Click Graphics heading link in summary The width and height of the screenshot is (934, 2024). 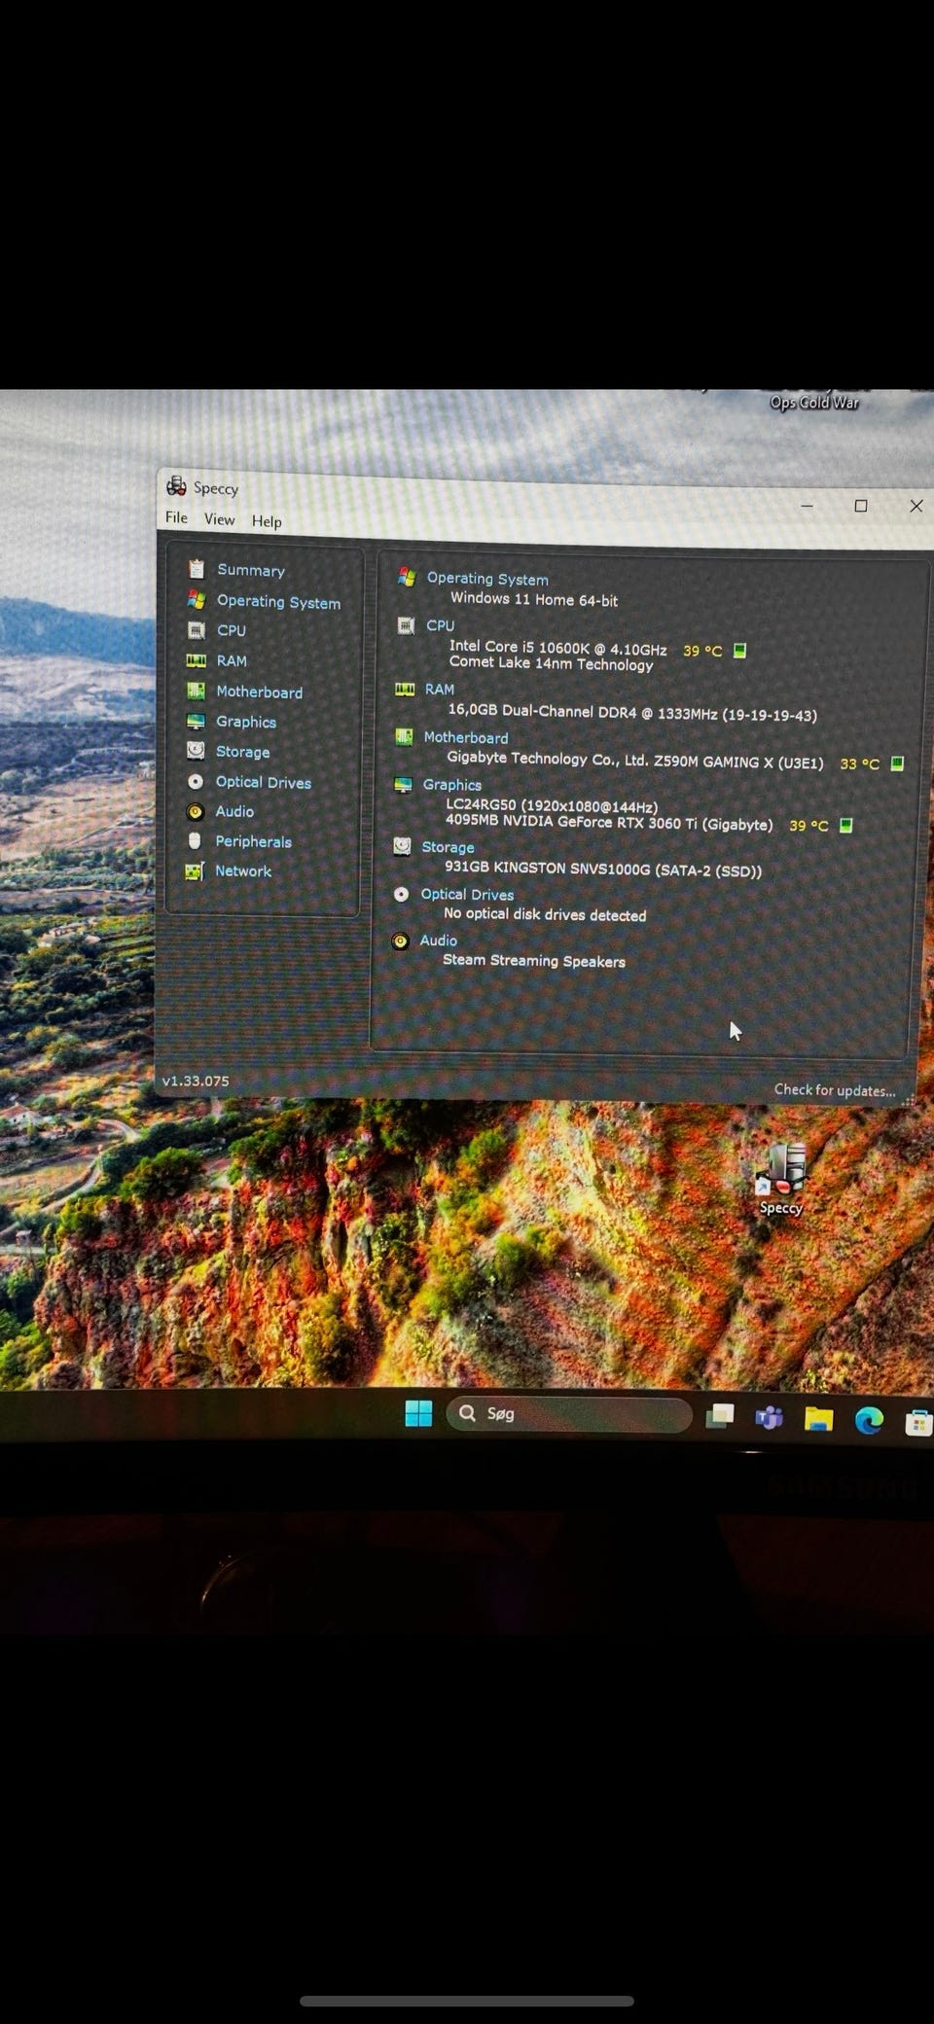click(451, 784)
